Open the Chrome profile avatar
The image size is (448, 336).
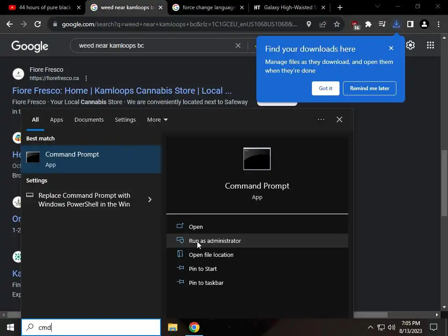click(x=424, y=24)
